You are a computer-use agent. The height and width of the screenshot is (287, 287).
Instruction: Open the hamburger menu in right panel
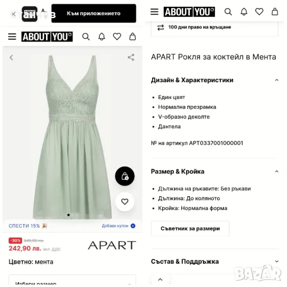(155, 11)
